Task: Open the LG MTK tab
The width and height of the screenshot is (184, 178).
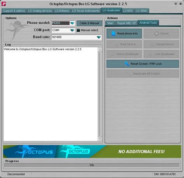Action: (128, 11)
